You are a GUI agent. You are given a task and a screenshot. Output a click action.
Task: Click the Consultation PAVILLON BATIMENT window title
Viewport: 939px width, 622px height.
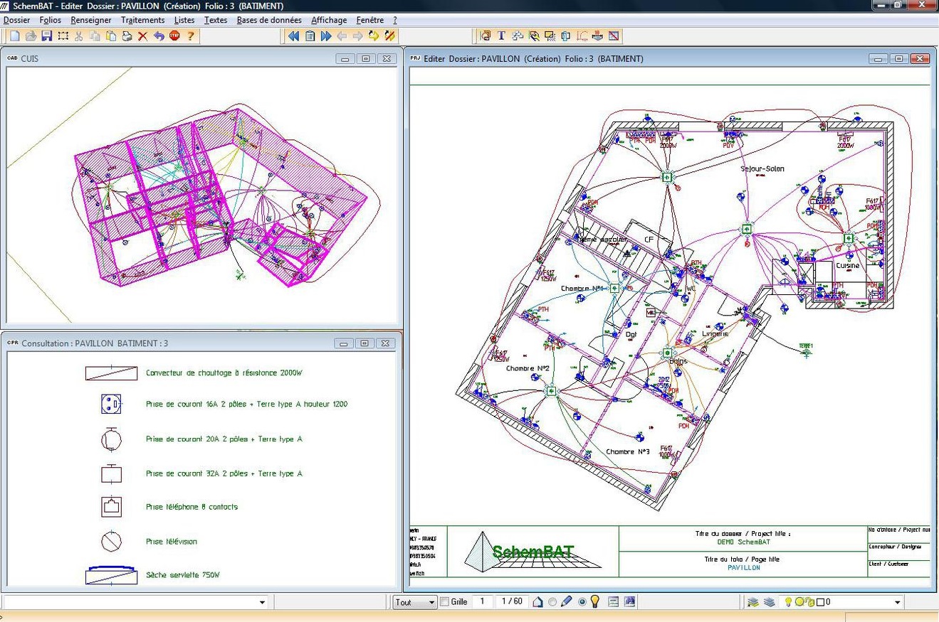95,343
